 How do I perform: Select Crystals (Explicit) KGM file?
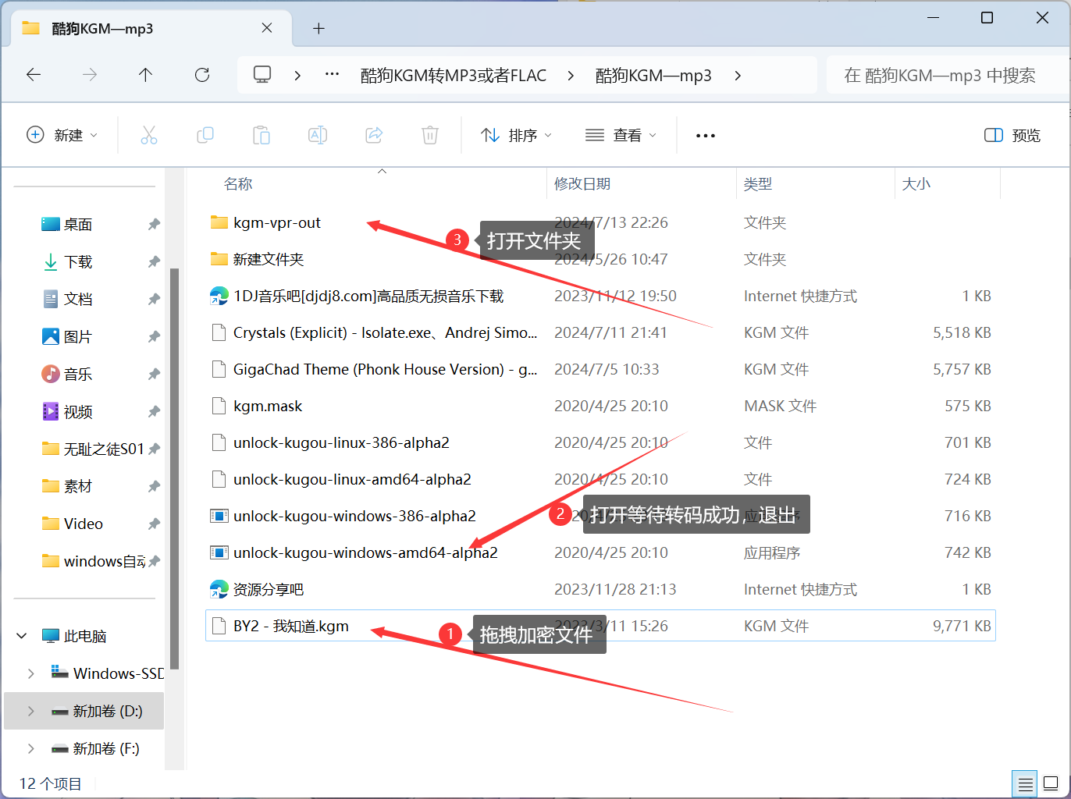tap(385, 332)
